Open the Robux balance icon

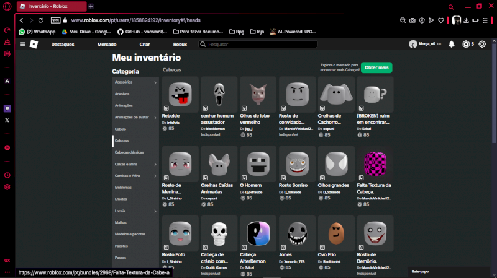click(466, 45)
